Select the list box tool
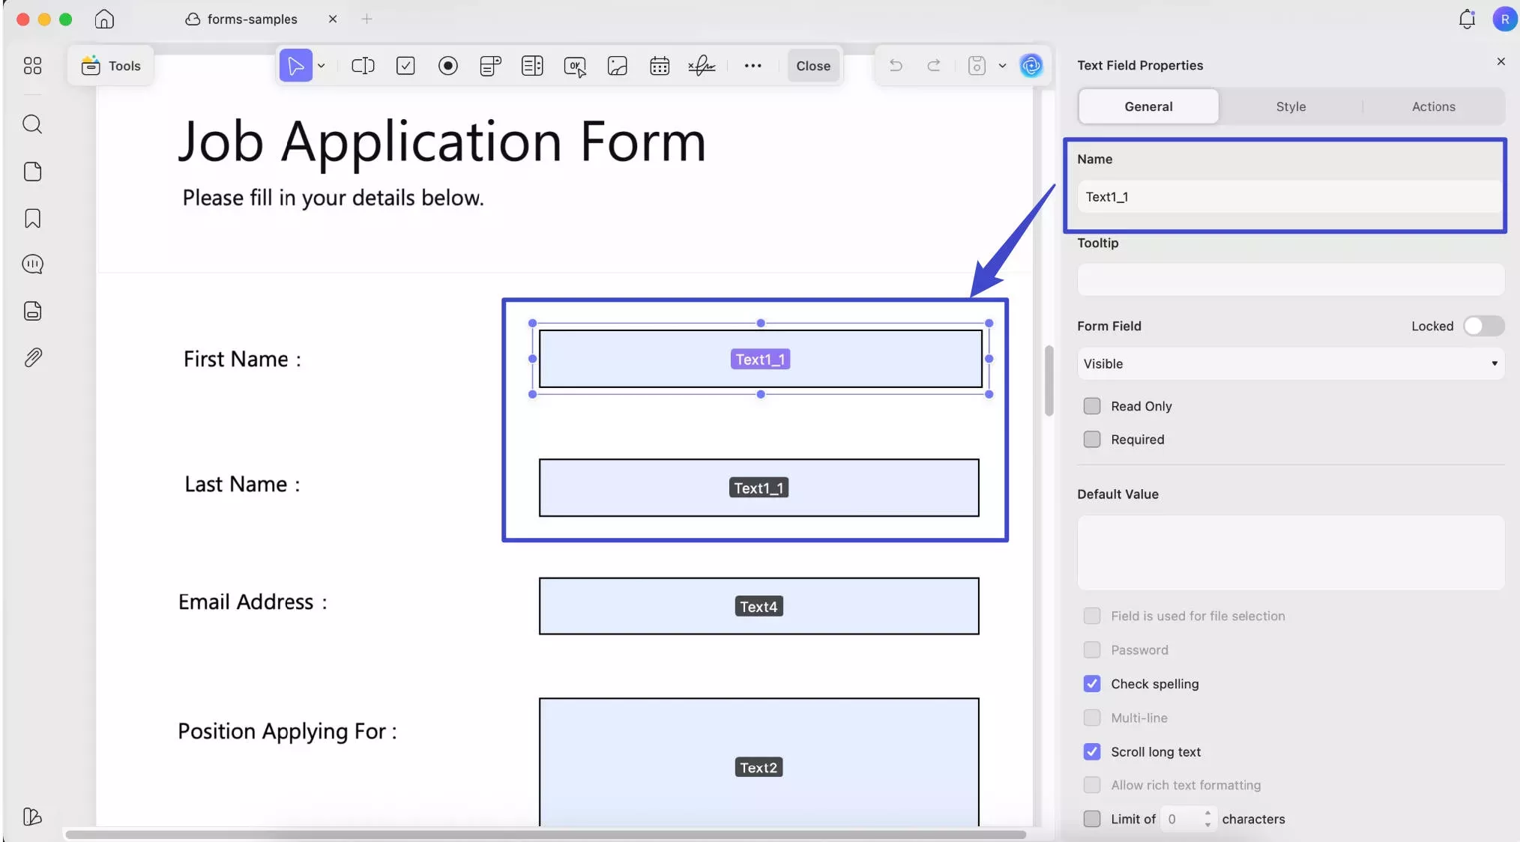1520x842 pixels. tap(532, 66)
